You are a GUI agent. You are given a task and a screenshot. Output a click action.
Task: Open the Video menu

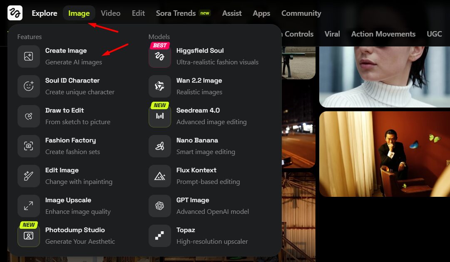click(x=110, y=13)
